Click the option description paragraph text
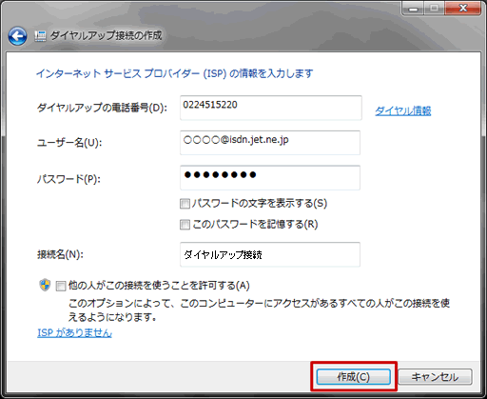Screen dimensions: 487x399 (259, 309)
